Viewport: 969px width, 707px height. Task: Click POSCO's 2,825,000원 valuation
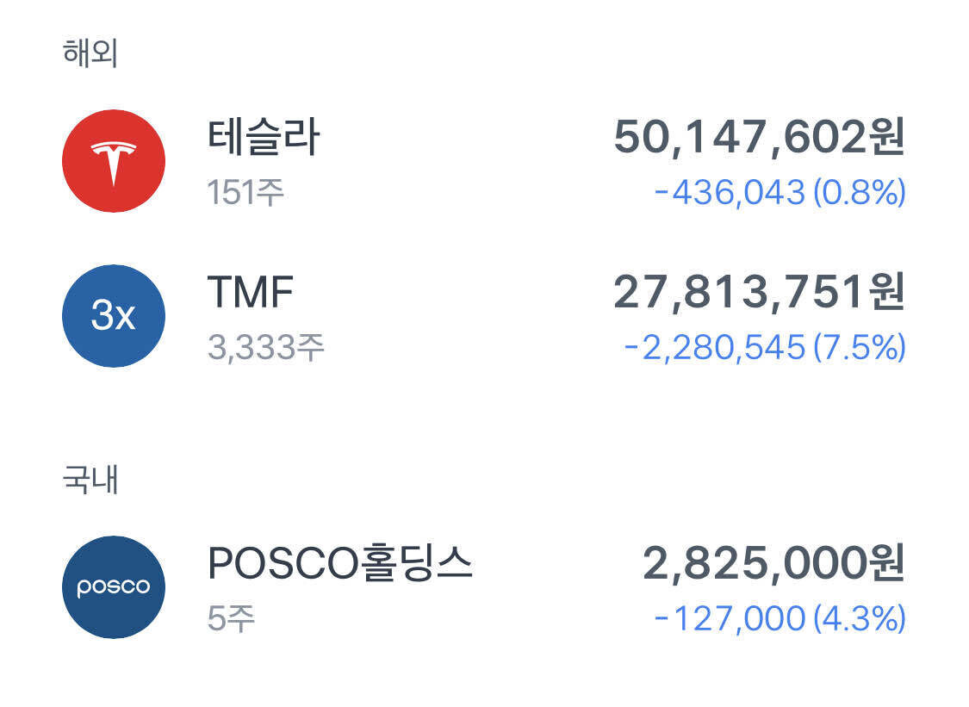pyautogui.click(x=773, y=565)
